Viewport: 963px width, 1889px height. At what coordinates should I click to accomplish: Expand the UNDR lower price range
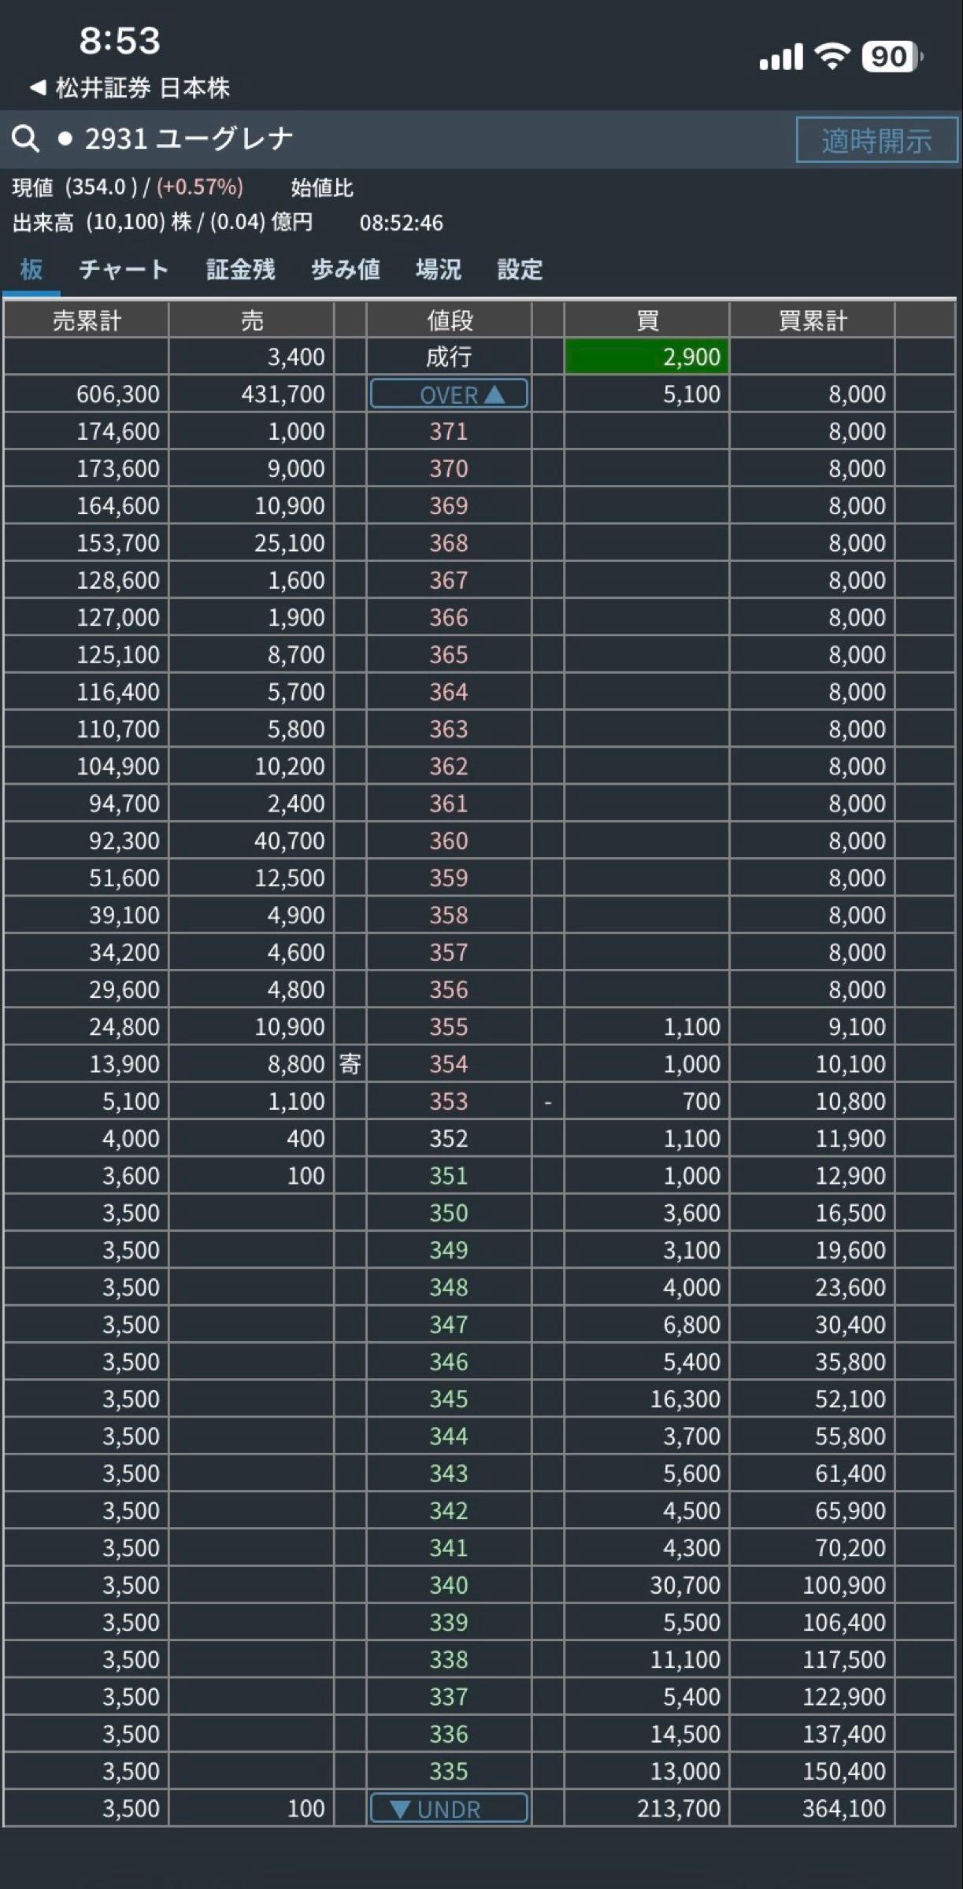(449, 1809)
